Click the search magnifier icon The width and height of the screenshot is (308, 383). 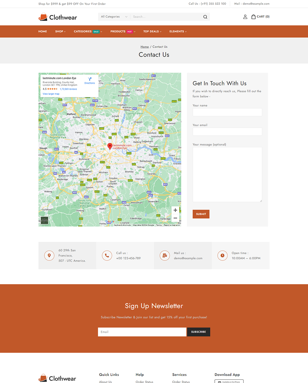click(x=205, y=17)
